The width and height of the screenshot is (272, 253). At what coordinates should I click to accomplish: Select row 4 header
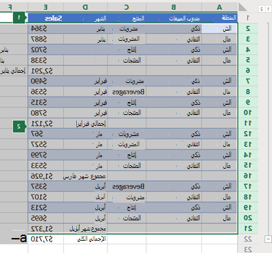[x=248, y=50]
